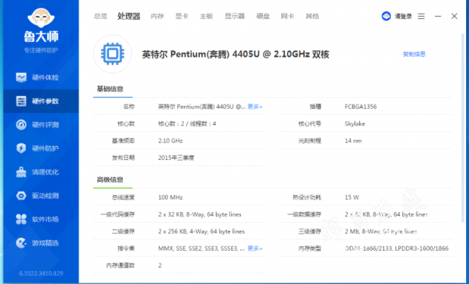Image resolution: width=469 pixels, height=284 pixels.
Task: Open 清理优化 cleanup section
Action: tap(41, 172)
